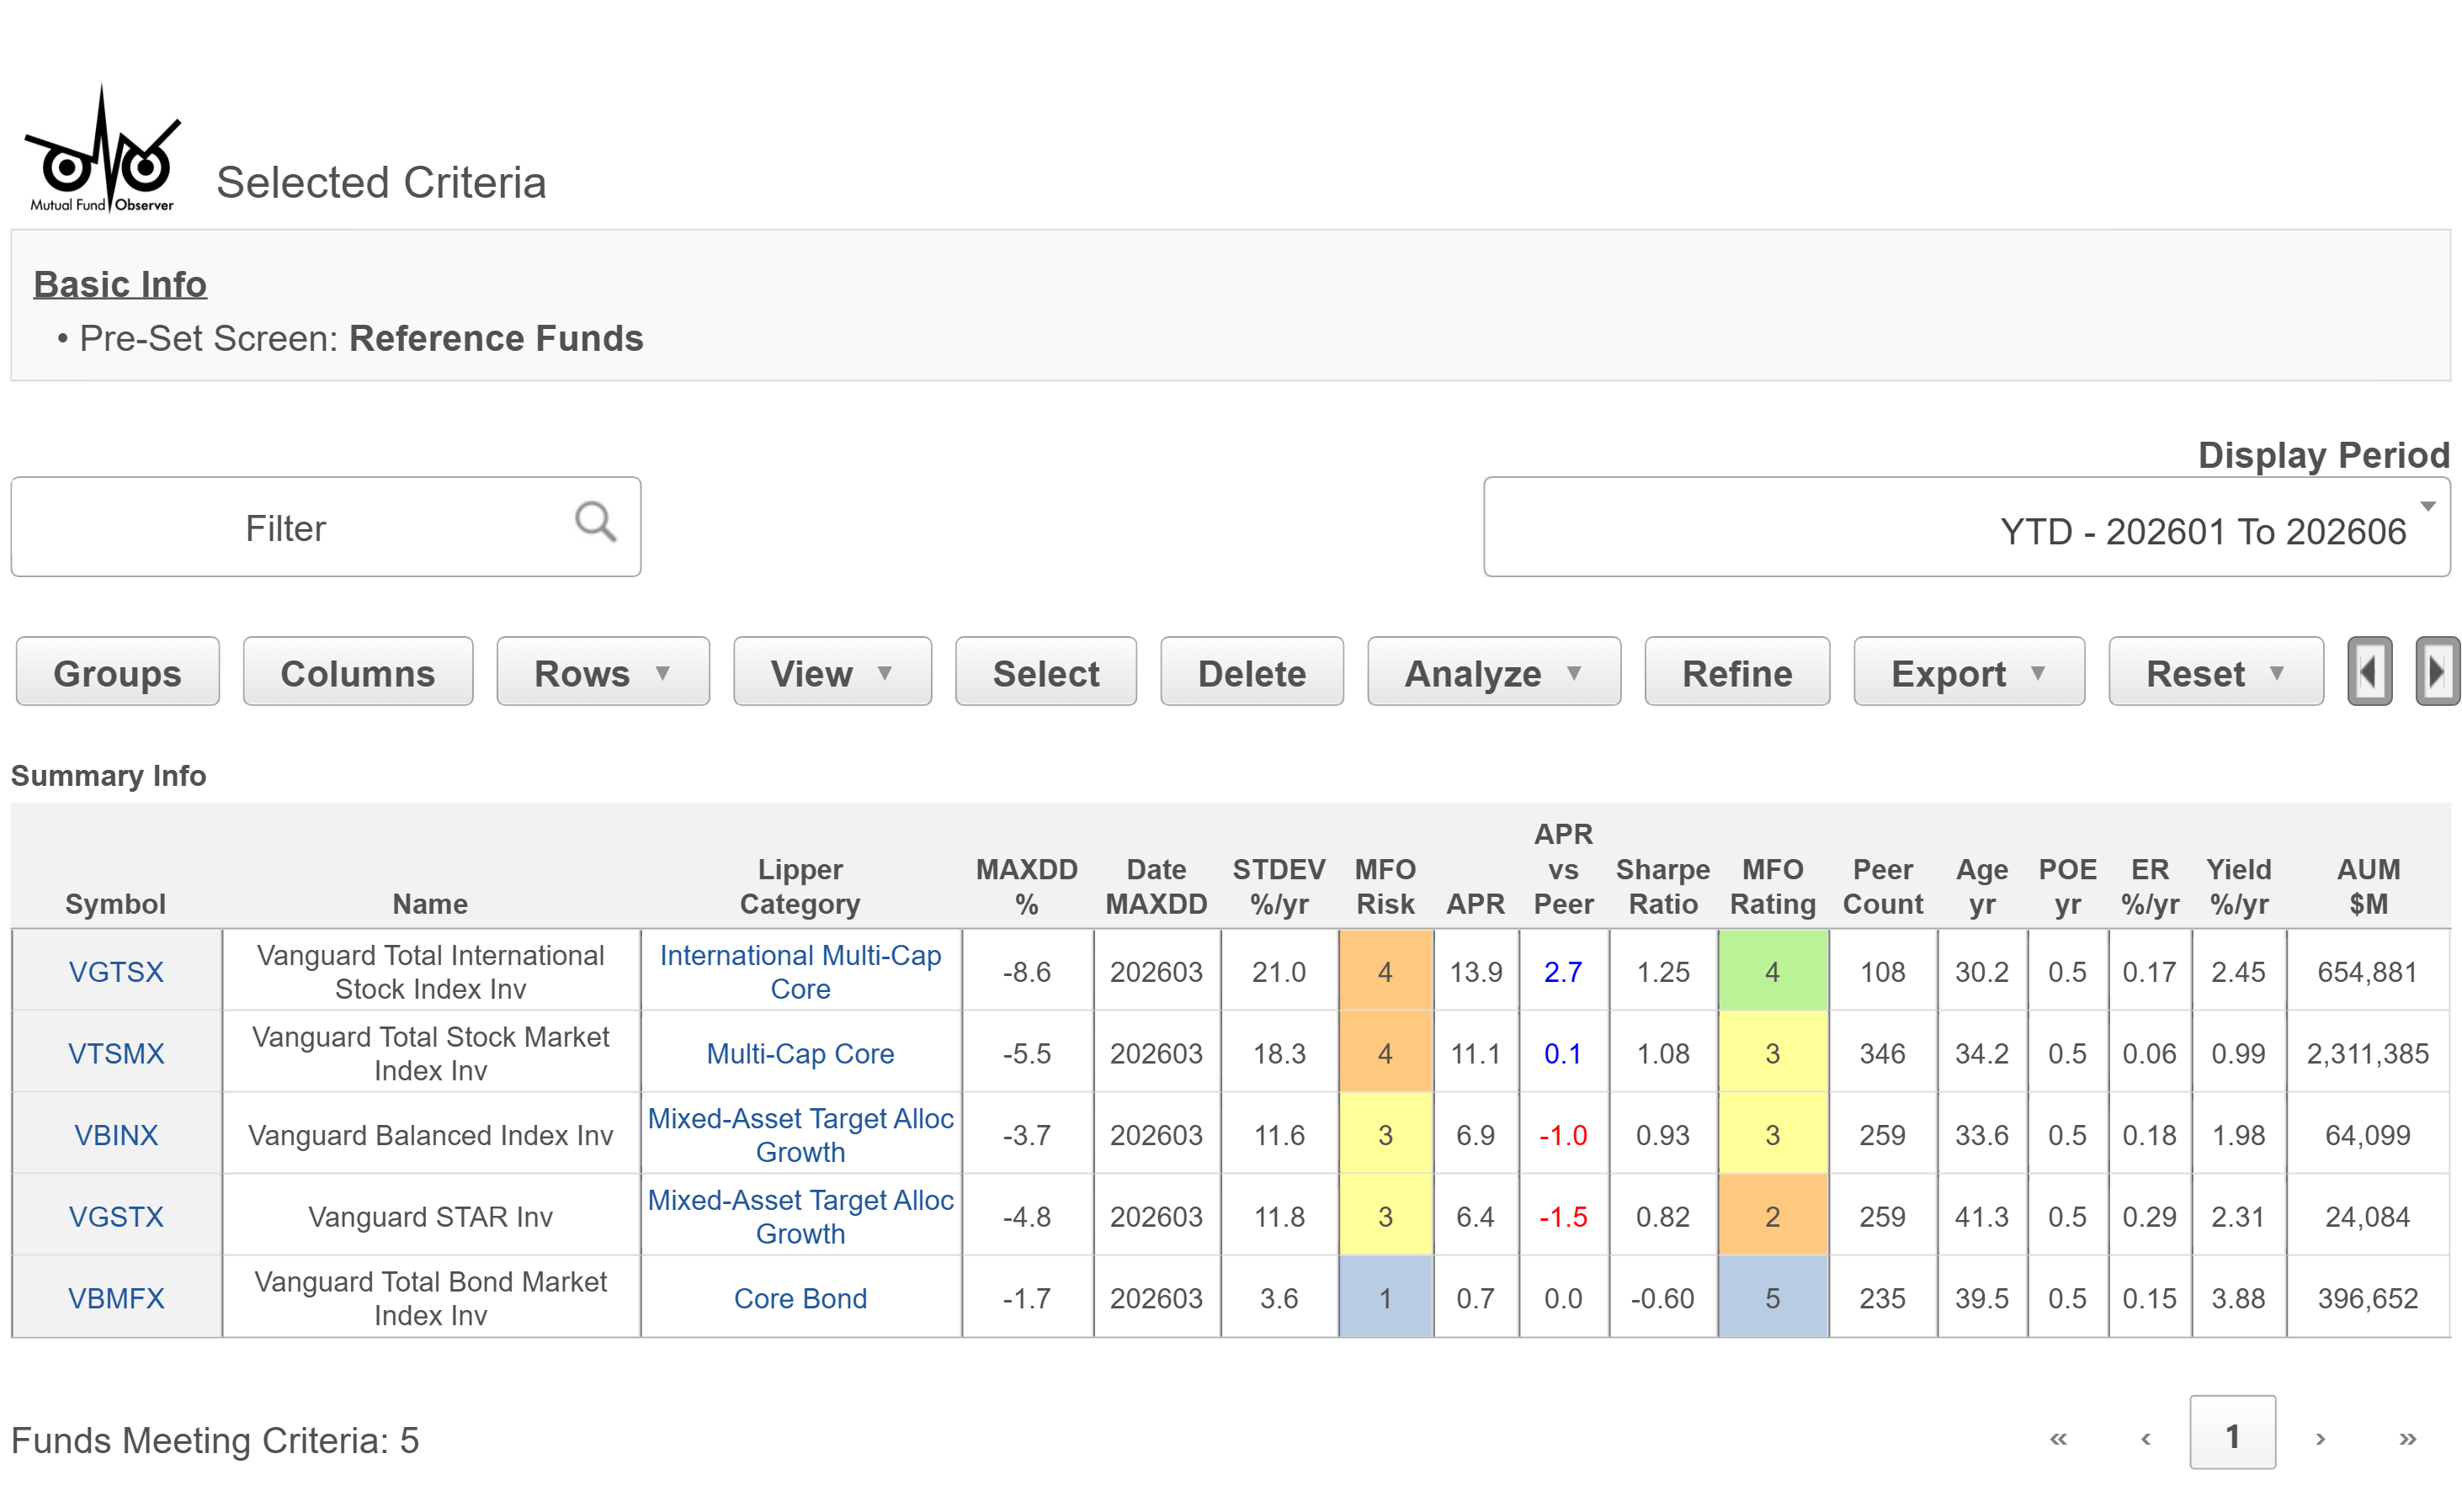Click the green MFO Rating cell for VGTSX
Viewport: 2462px width, 1512px height.
[x=1771, y=970]
